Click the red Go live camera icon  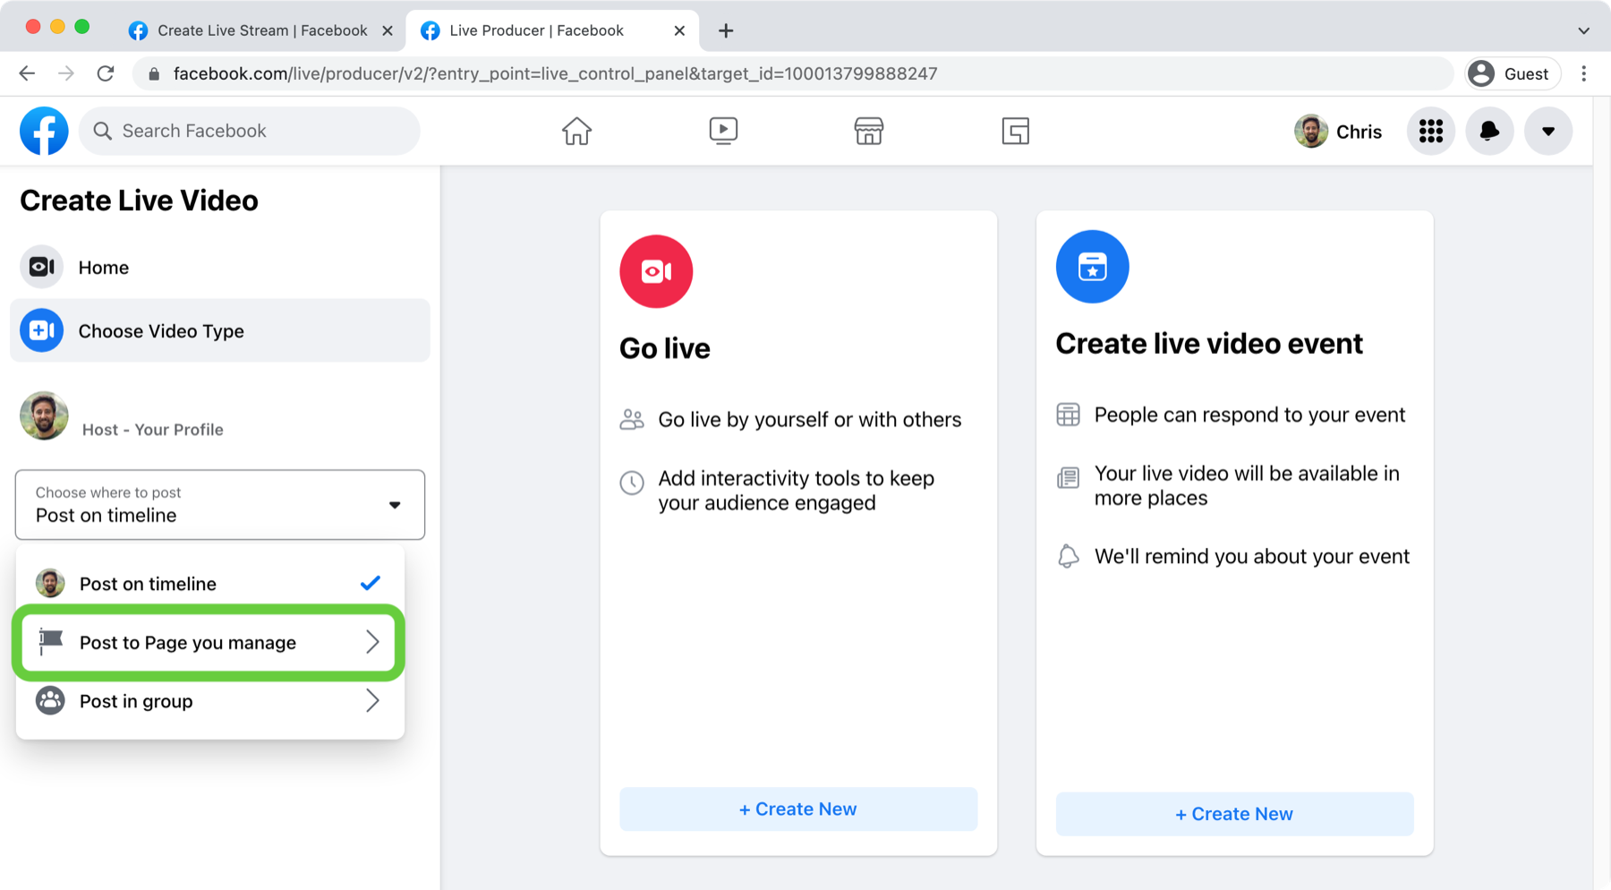coord(656,271)
